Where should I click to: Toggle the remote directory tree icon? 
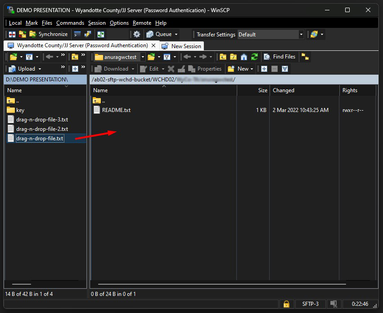click(x=305, y=57)
